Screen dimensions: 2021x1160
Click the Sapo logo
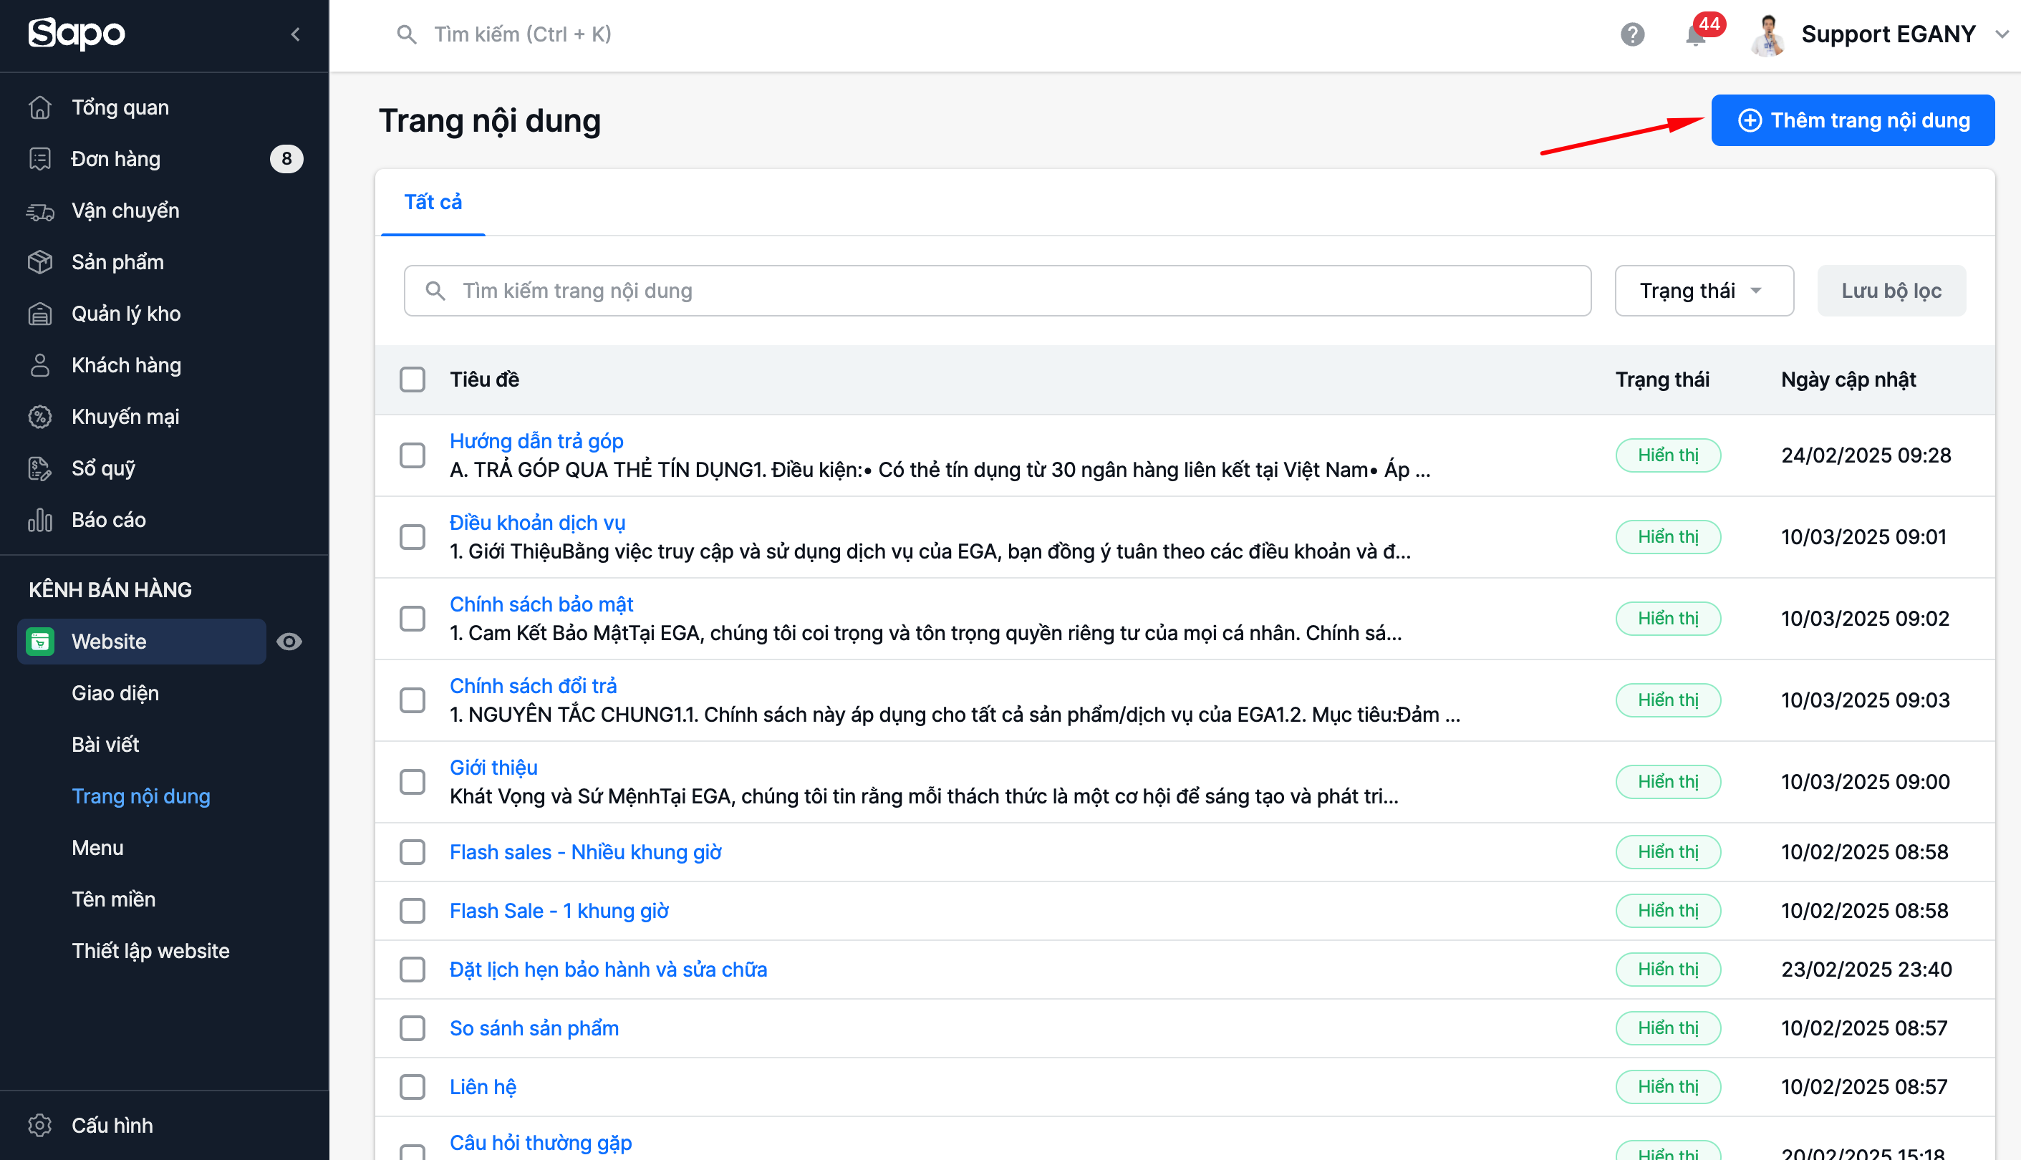coord(77,34)
